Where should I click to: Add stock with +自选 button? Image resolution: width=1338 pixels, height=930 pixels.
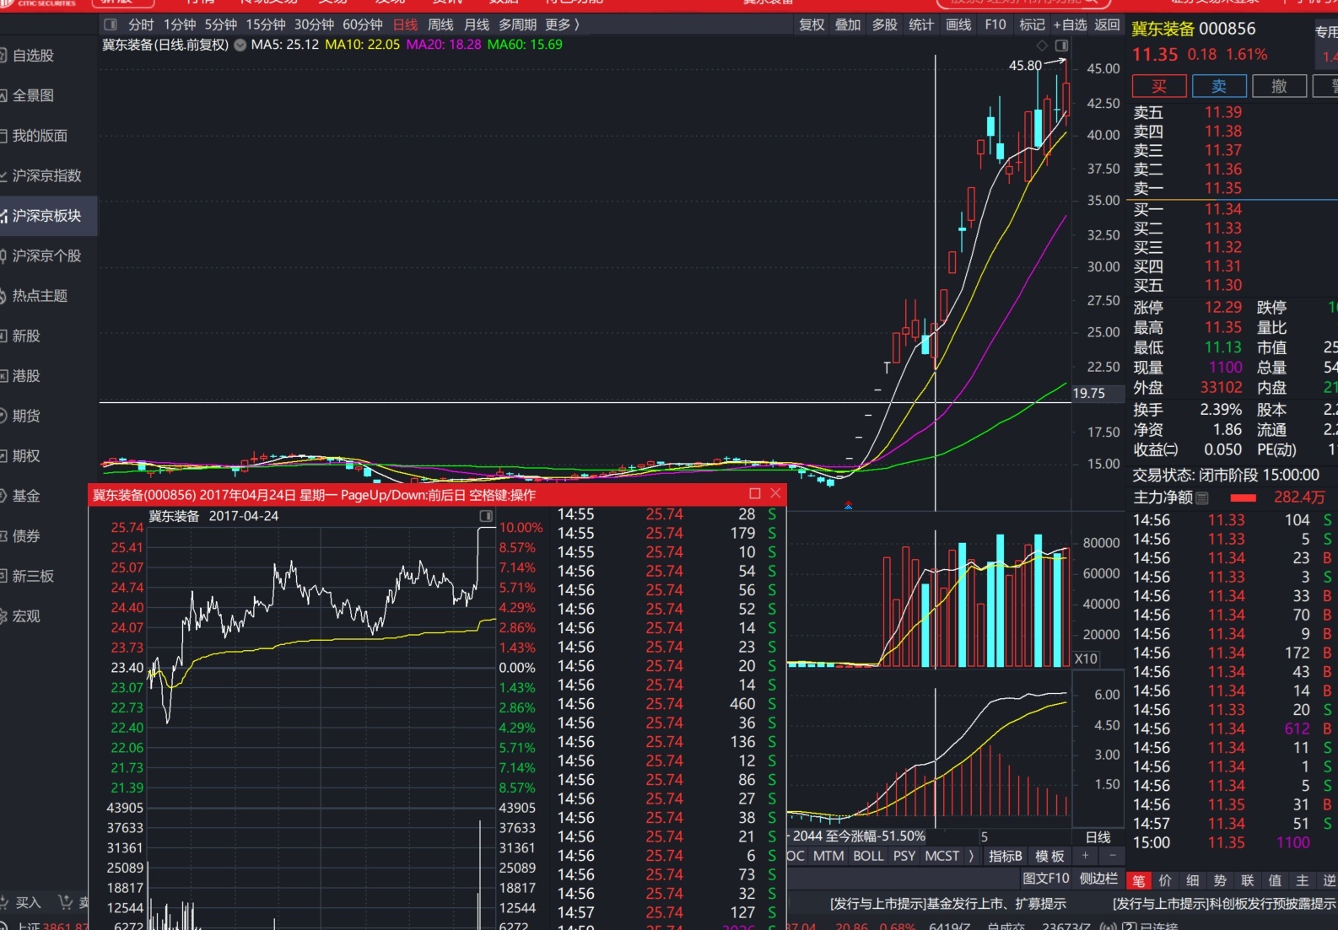[x=1070, y=24]
